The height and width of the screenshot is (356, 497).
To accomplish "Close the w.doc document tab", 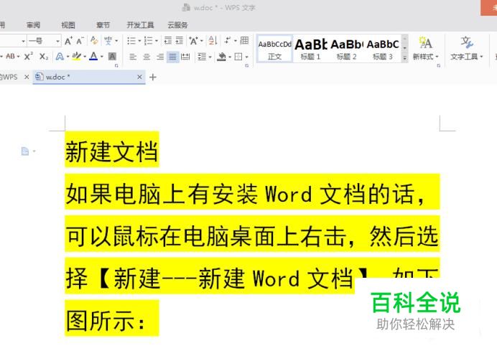I will click(x=139, y=77).
